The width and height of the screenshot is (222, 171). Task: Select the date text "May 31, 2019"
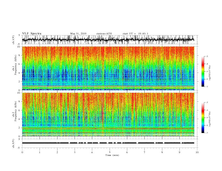[78, 34]
